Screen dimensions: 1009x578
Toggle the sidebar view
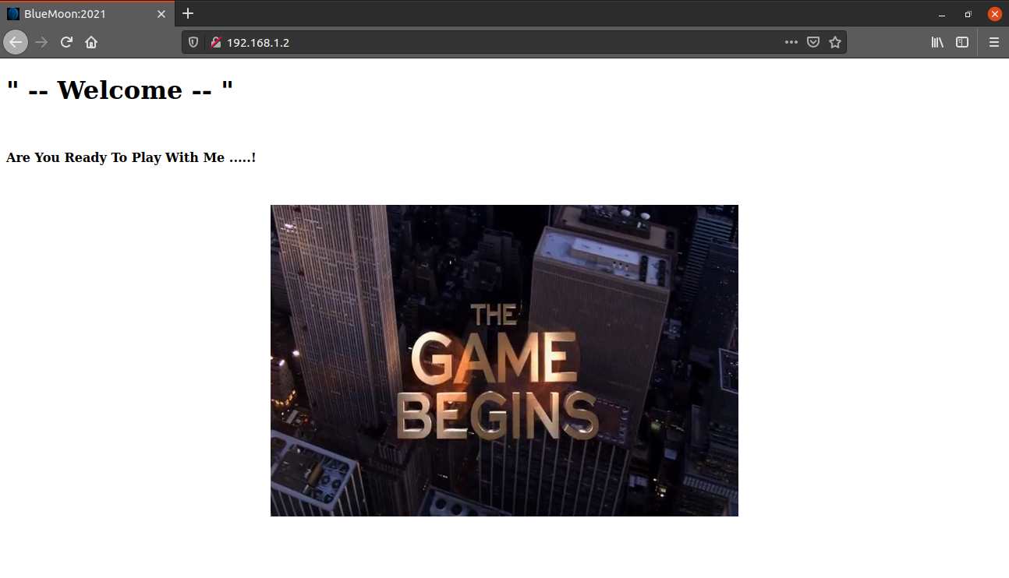tap(962, 42)
